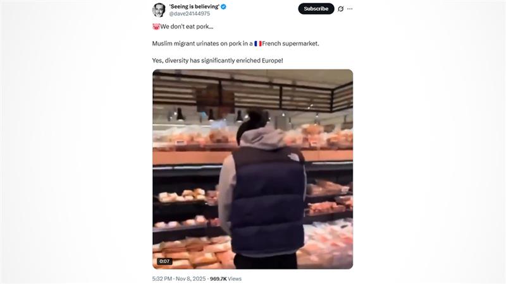
Task: Open the author's profile avatar
Action: 159,10
